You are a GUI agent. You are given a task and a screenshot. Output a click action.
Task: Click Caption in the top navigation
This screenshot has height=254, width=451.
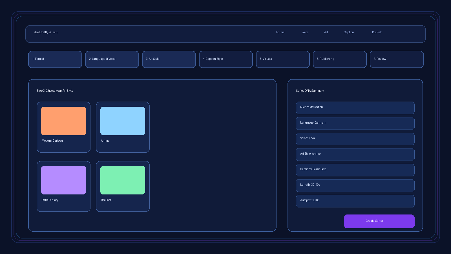[x=349, y=32]
